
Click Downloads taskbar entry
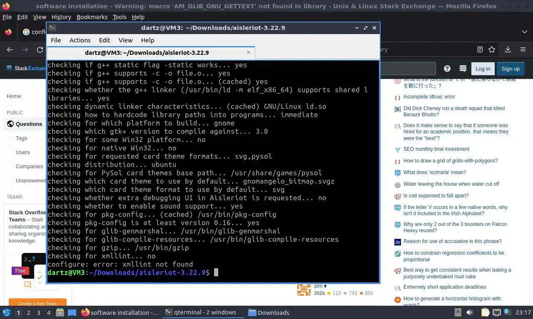269,312
